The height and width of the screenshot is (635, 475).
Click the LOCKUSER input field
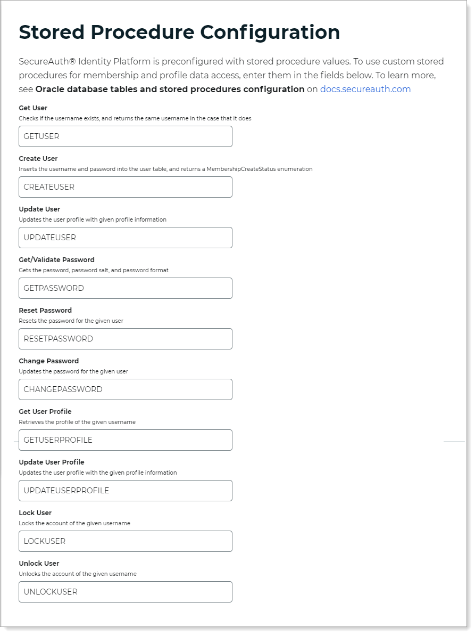coord(126,541)
